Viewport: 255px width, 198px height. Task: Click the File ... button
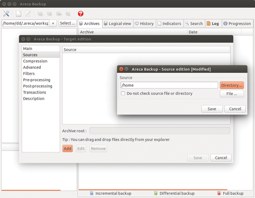click(232, 93)
